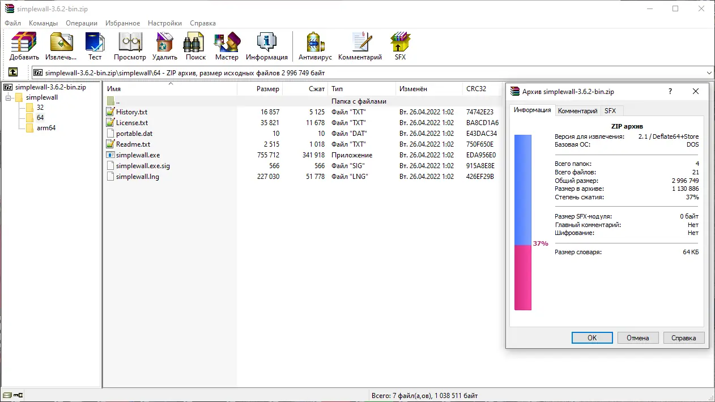Click the Readme.txt file icon

[110, 144]
